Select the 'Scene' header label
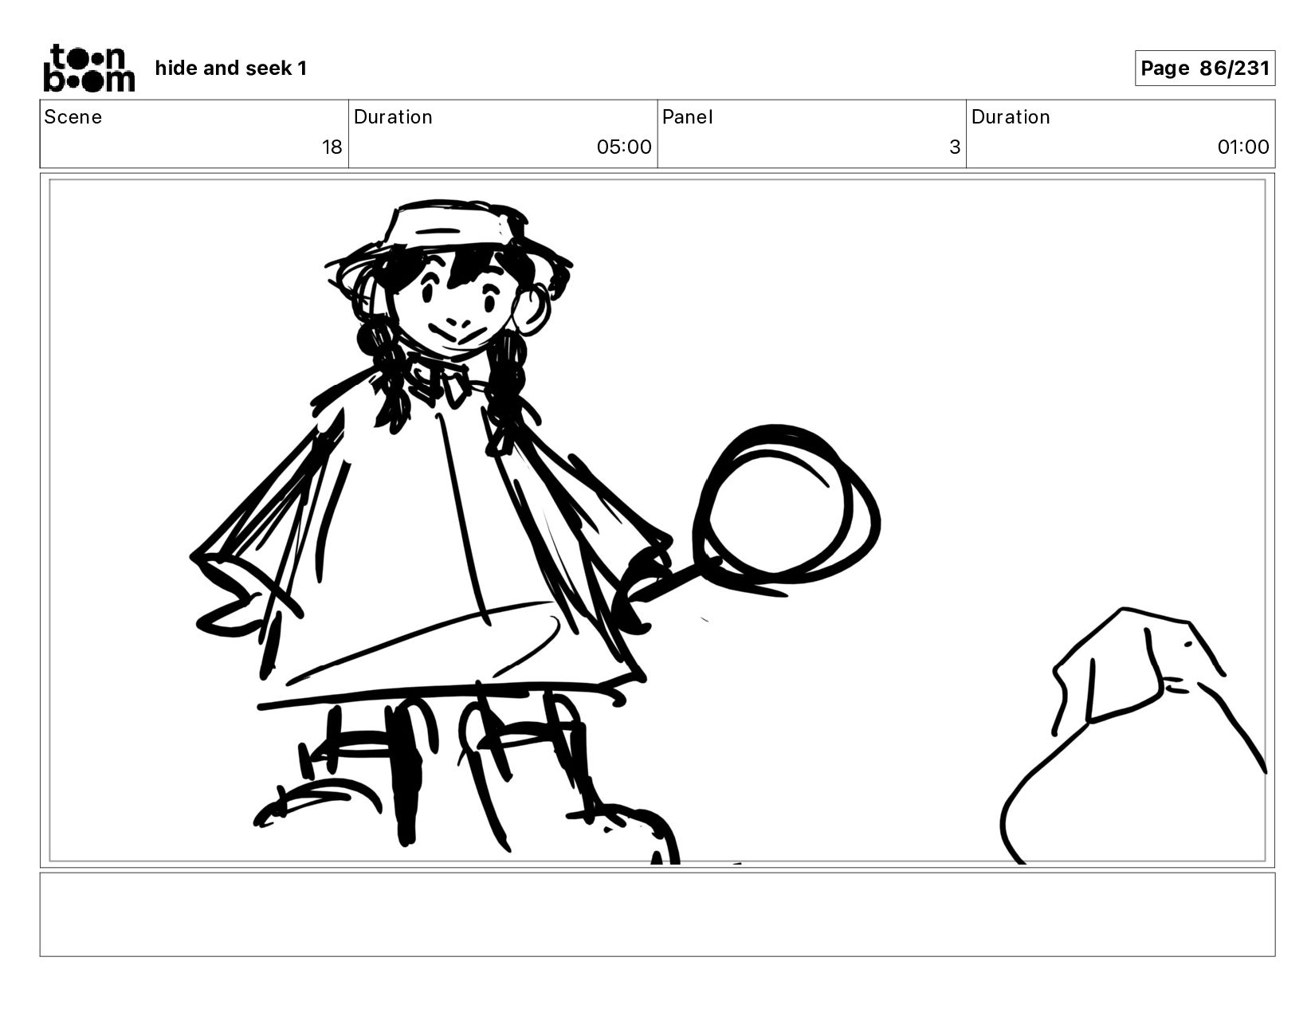The width and height of the screenshot is (1315, 1016). (73, 117)
